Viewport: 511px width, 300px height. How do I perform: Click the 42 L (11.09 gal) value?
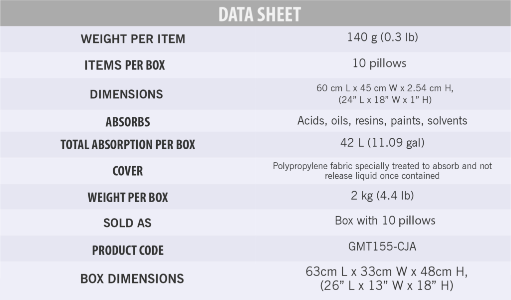382,143
